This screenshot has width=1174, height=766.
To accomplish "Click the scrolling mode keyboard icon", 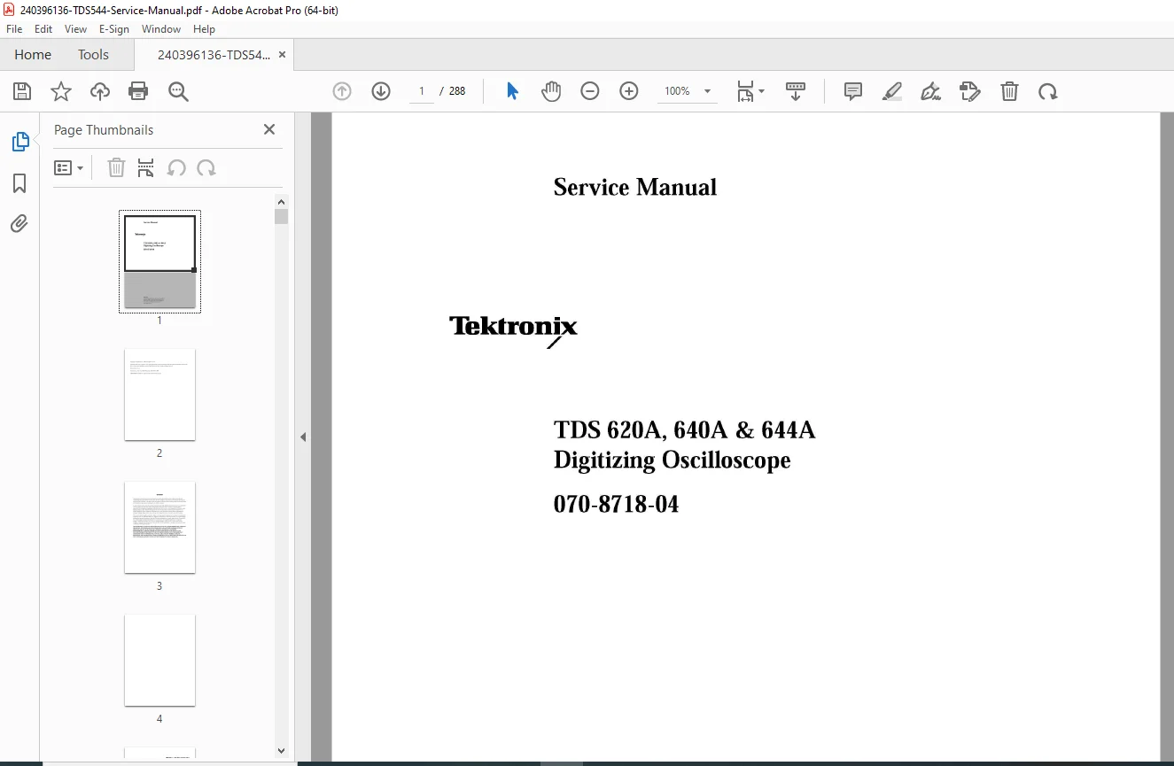I will coord(796,91).
